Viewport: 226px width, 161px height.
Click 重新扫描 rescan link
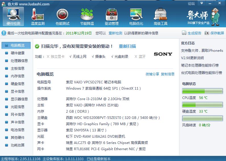pyautogui.click(x=127, y=46)
